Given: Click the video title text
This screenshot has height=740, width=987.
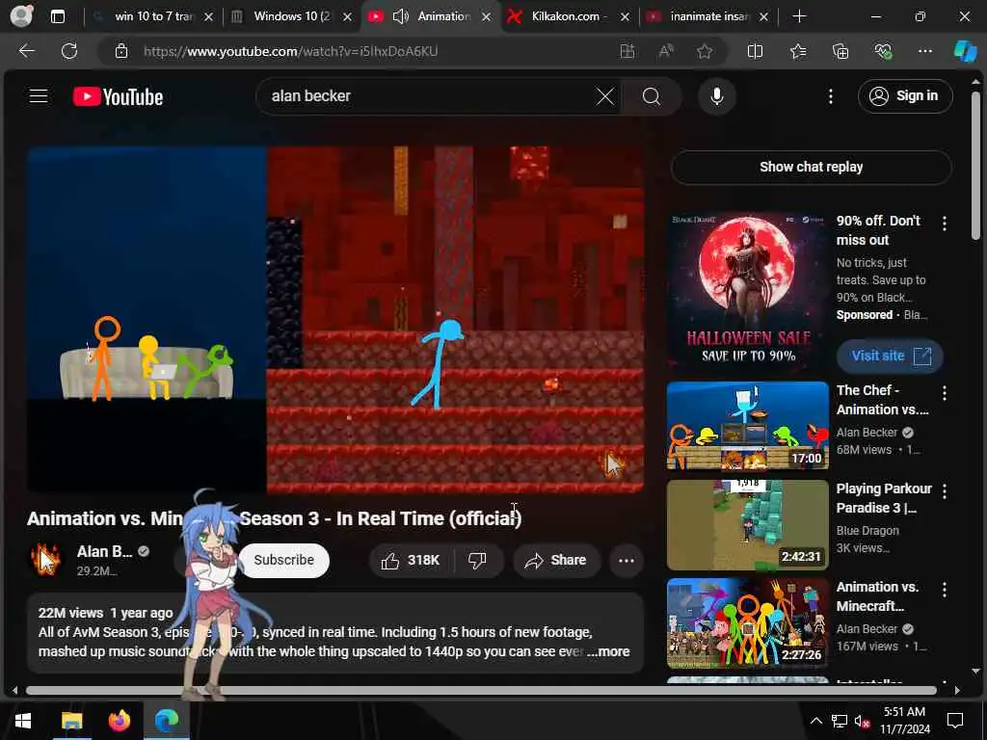Looking at the screenshot, I should click(274, 518).
